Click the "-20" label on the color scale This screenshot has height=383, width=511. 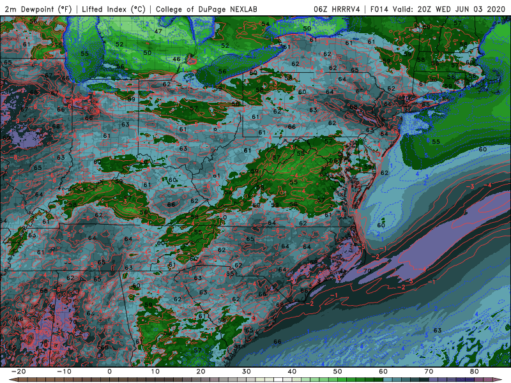tap(19, 372)
